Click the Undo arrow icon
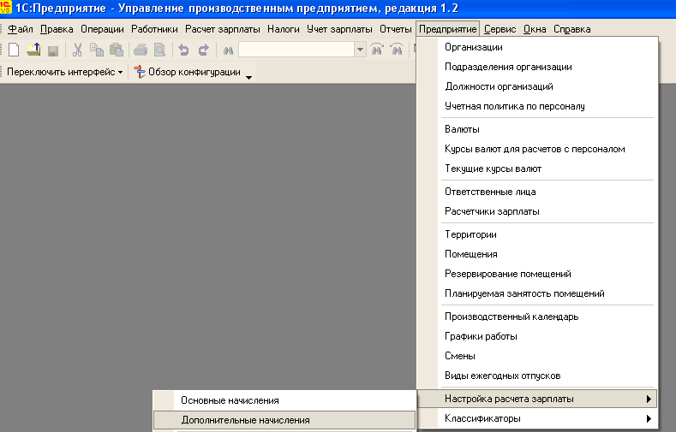Viewport: 676px width, 432px height. 183,50
